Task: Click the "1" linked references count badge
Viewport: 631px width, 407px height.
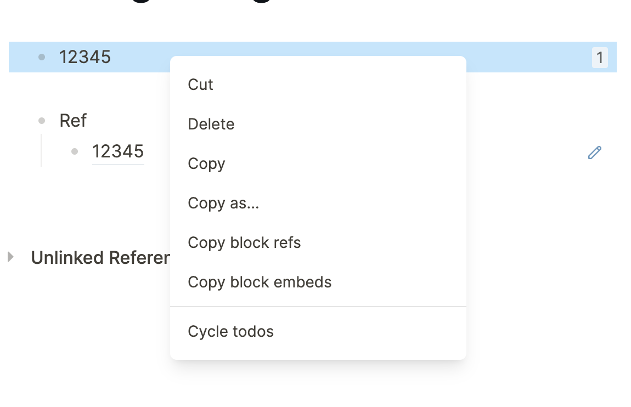Action: [x=601, y=57]
